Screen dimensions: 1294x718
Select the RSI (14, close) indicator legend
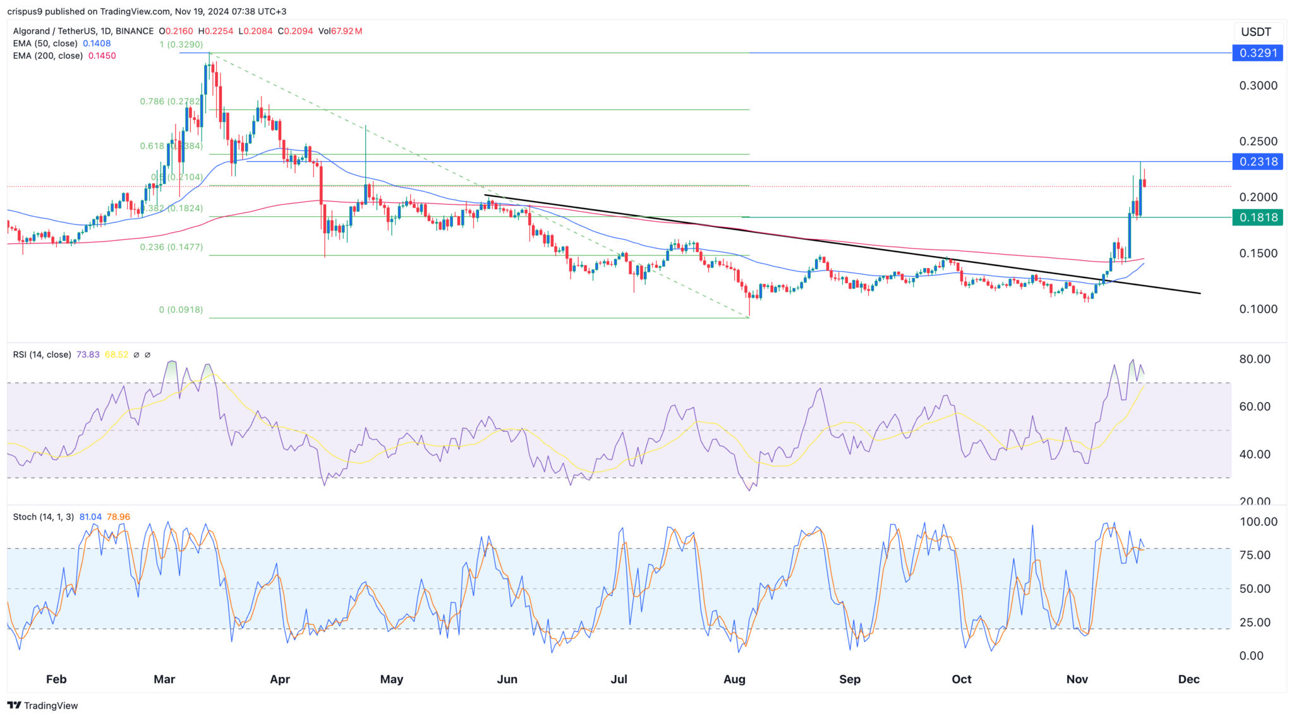[x=42, y=355]
